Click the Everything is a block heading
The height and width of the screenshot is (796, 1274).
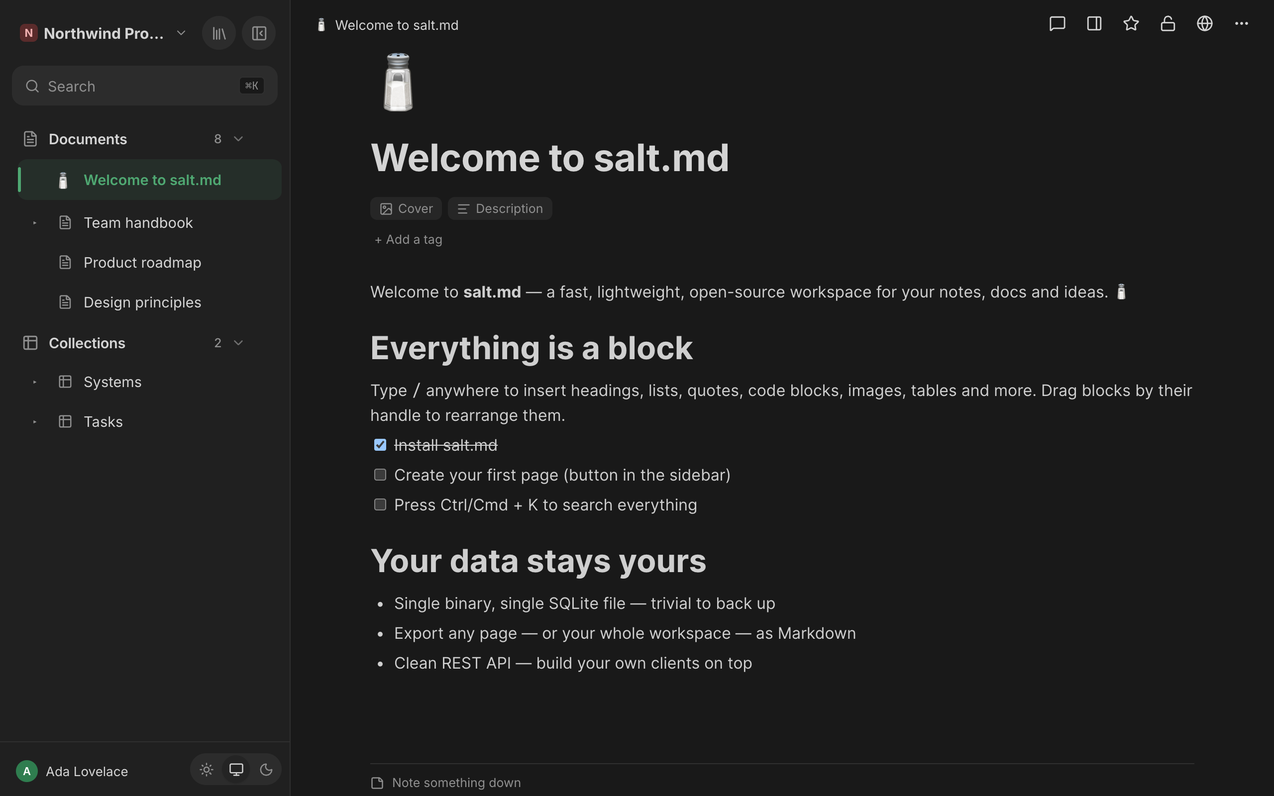(x=531, y=348)
